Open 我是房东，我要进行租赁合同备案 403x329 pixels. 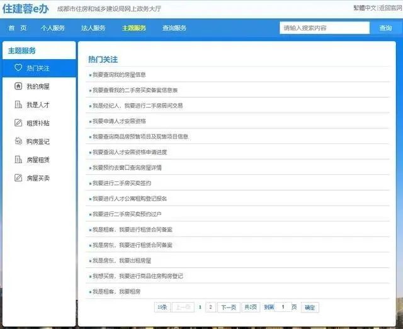tap(132, 245)
